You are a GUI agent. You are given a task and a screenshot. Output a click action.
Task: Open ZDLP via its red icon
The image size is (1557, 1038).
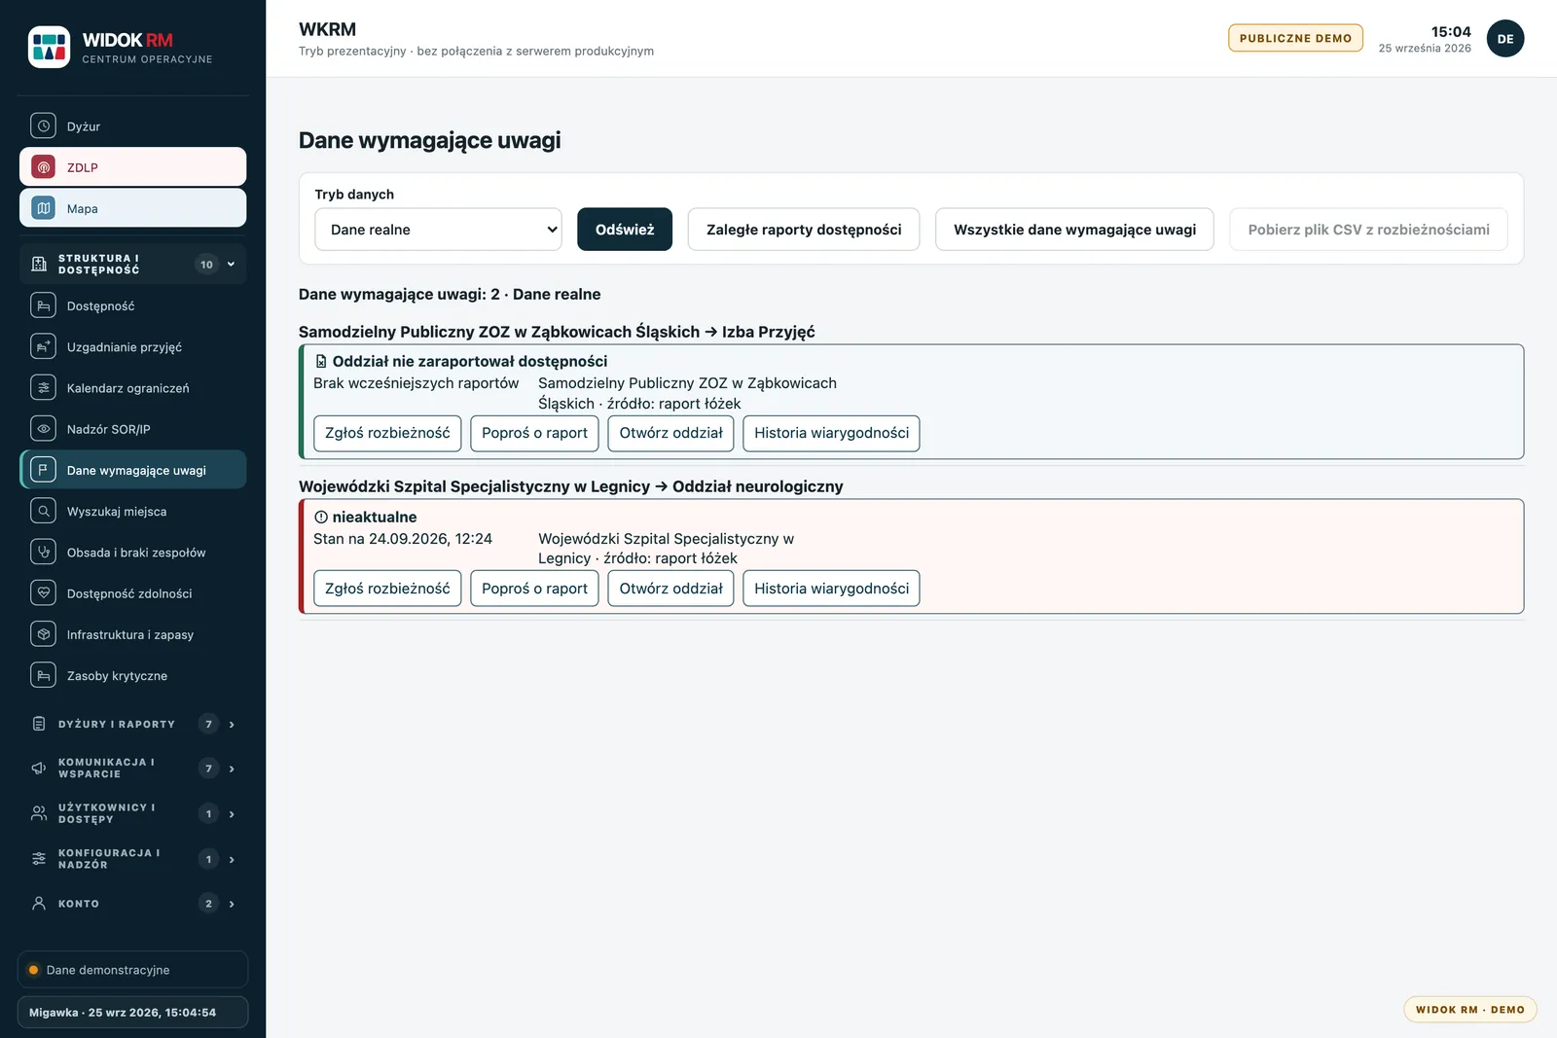click(x=43, y=167)
